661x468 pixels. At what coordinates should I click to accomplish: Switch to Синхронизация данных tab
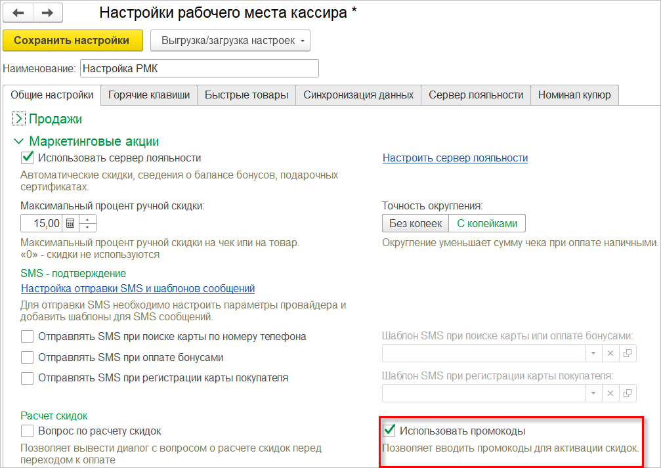coord(358,95)
